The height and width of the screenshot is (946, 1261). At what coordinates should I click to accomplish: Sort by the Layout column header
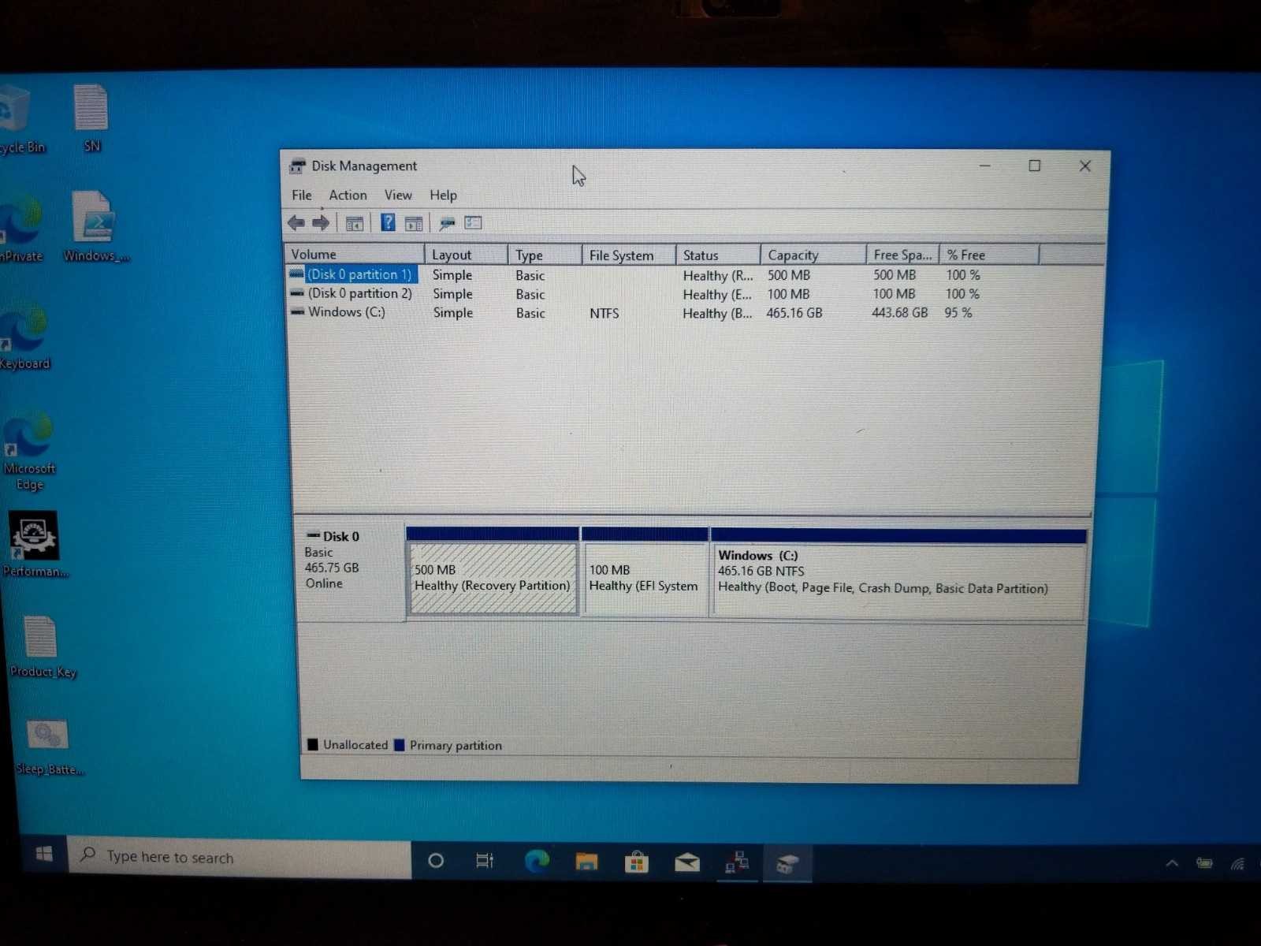(x=467, y=255)
